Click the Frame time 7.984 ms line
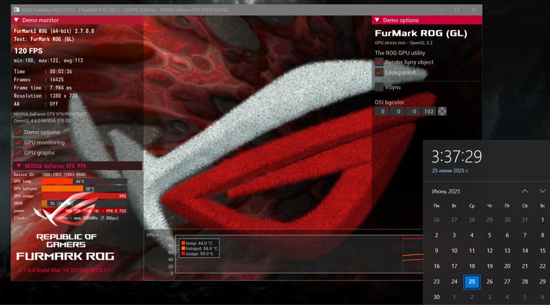The width and height of the screenshot is (550, 305). click(43, 88)
